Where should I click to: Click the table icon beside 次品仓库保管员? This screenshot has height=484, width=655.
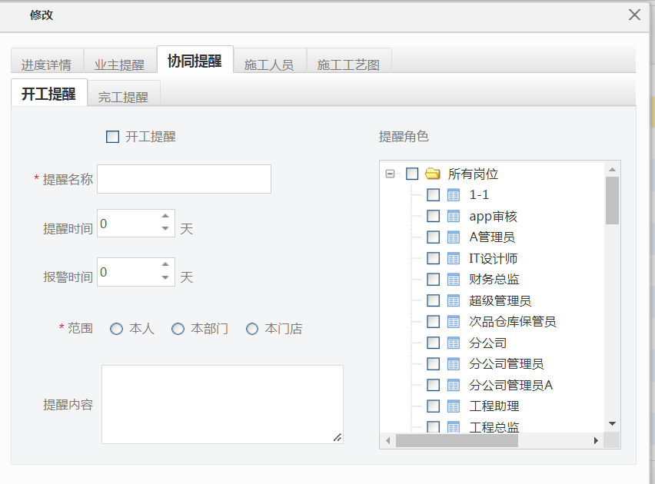pyautogui.click(x=454, y=322)
